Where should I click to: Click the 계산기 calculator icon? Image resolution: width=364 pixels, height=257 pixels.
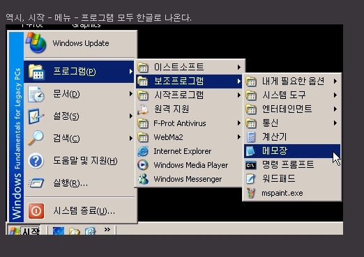251,137
